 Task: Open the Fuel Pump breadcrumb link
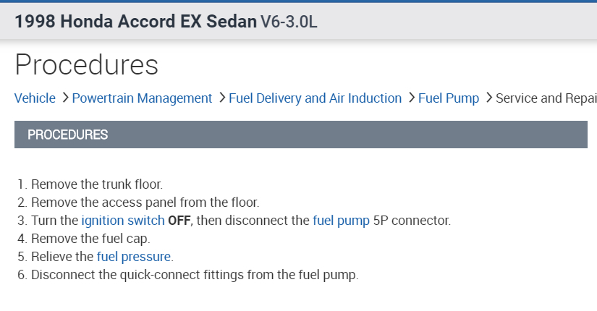click(449, 98)
